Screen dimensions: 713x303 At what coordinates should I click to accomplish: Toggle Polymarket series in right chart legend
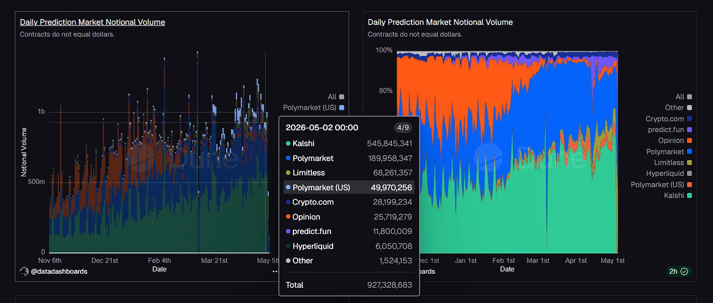click(x=669, y=152)
